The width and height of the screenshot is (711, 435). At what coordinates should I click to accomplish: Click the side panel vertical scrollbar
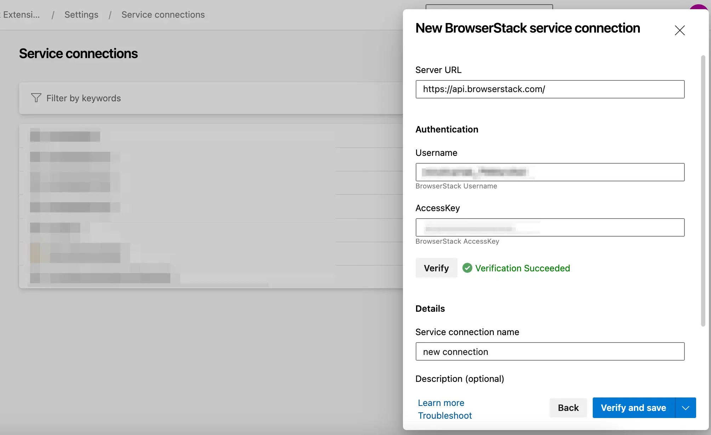pyautogui.click(x=703, y=191)
